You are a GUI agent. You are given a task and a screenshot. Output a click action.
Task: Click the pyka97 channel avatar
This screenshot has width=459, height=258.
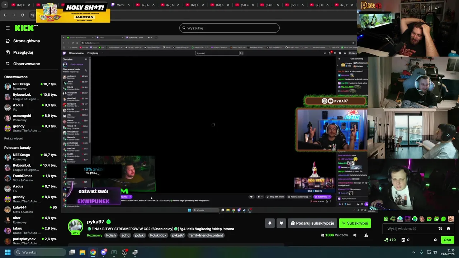(76, 226)
